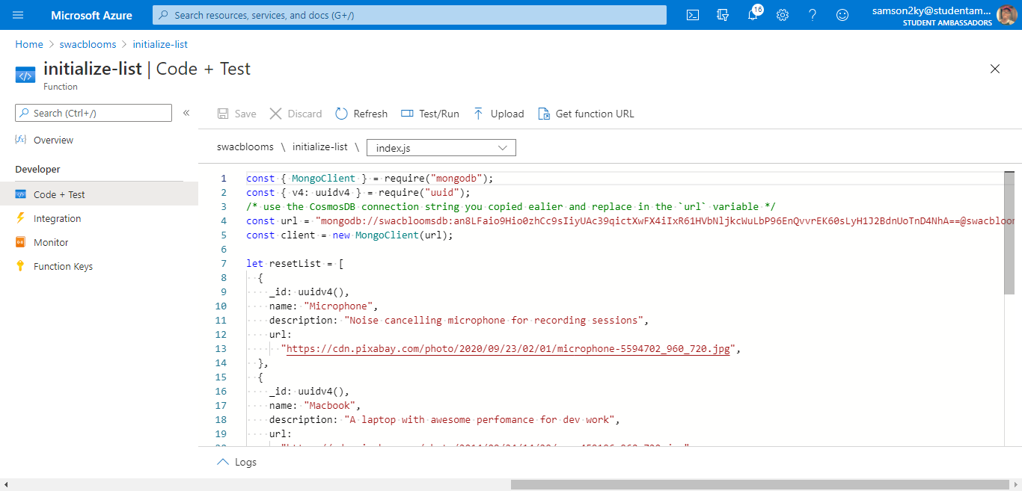Click the swacblooms path segment above the editor
Image resolution: width=1022 pixels, height=491 pixels.
point(245,147)
